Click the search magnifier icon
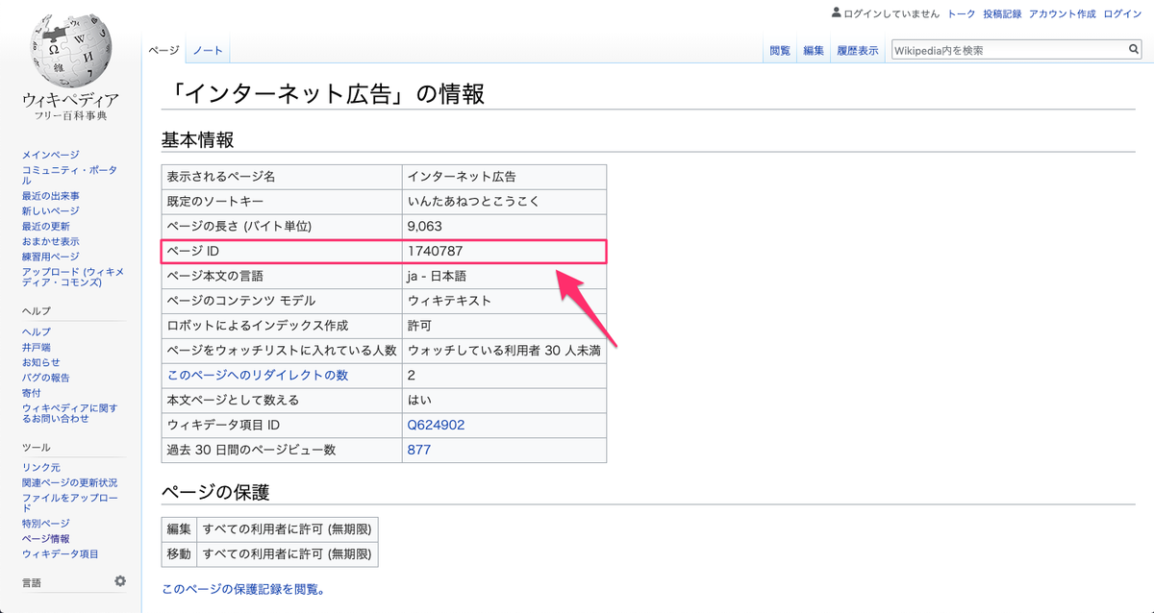1154x613 pixels. pos(1134,50)
